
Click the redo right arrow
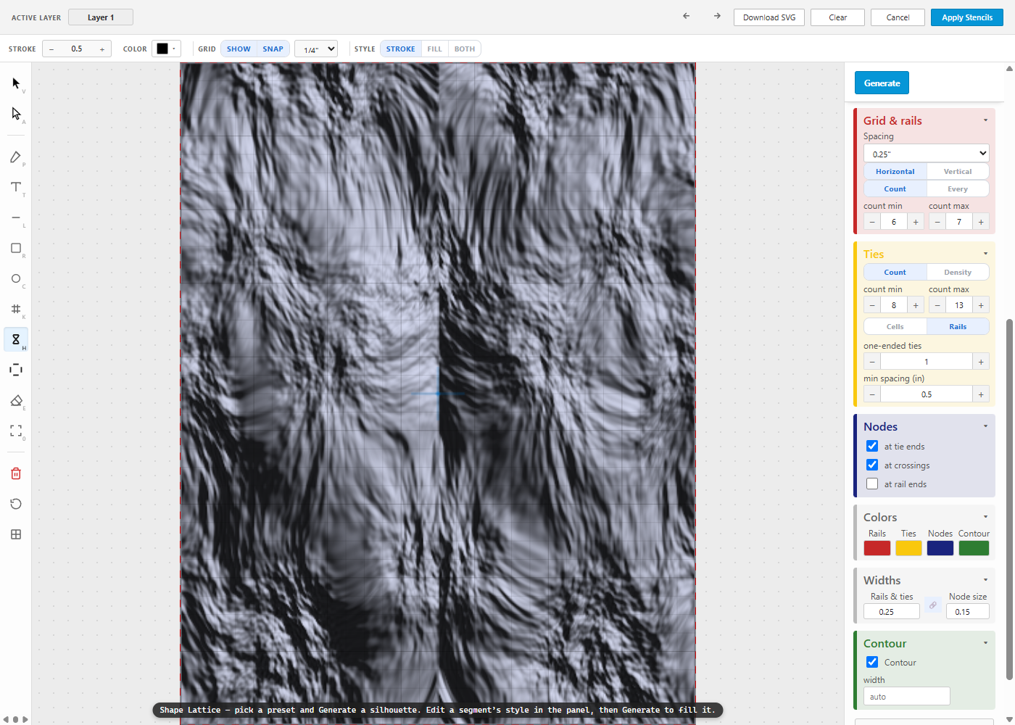click(717, 16)
